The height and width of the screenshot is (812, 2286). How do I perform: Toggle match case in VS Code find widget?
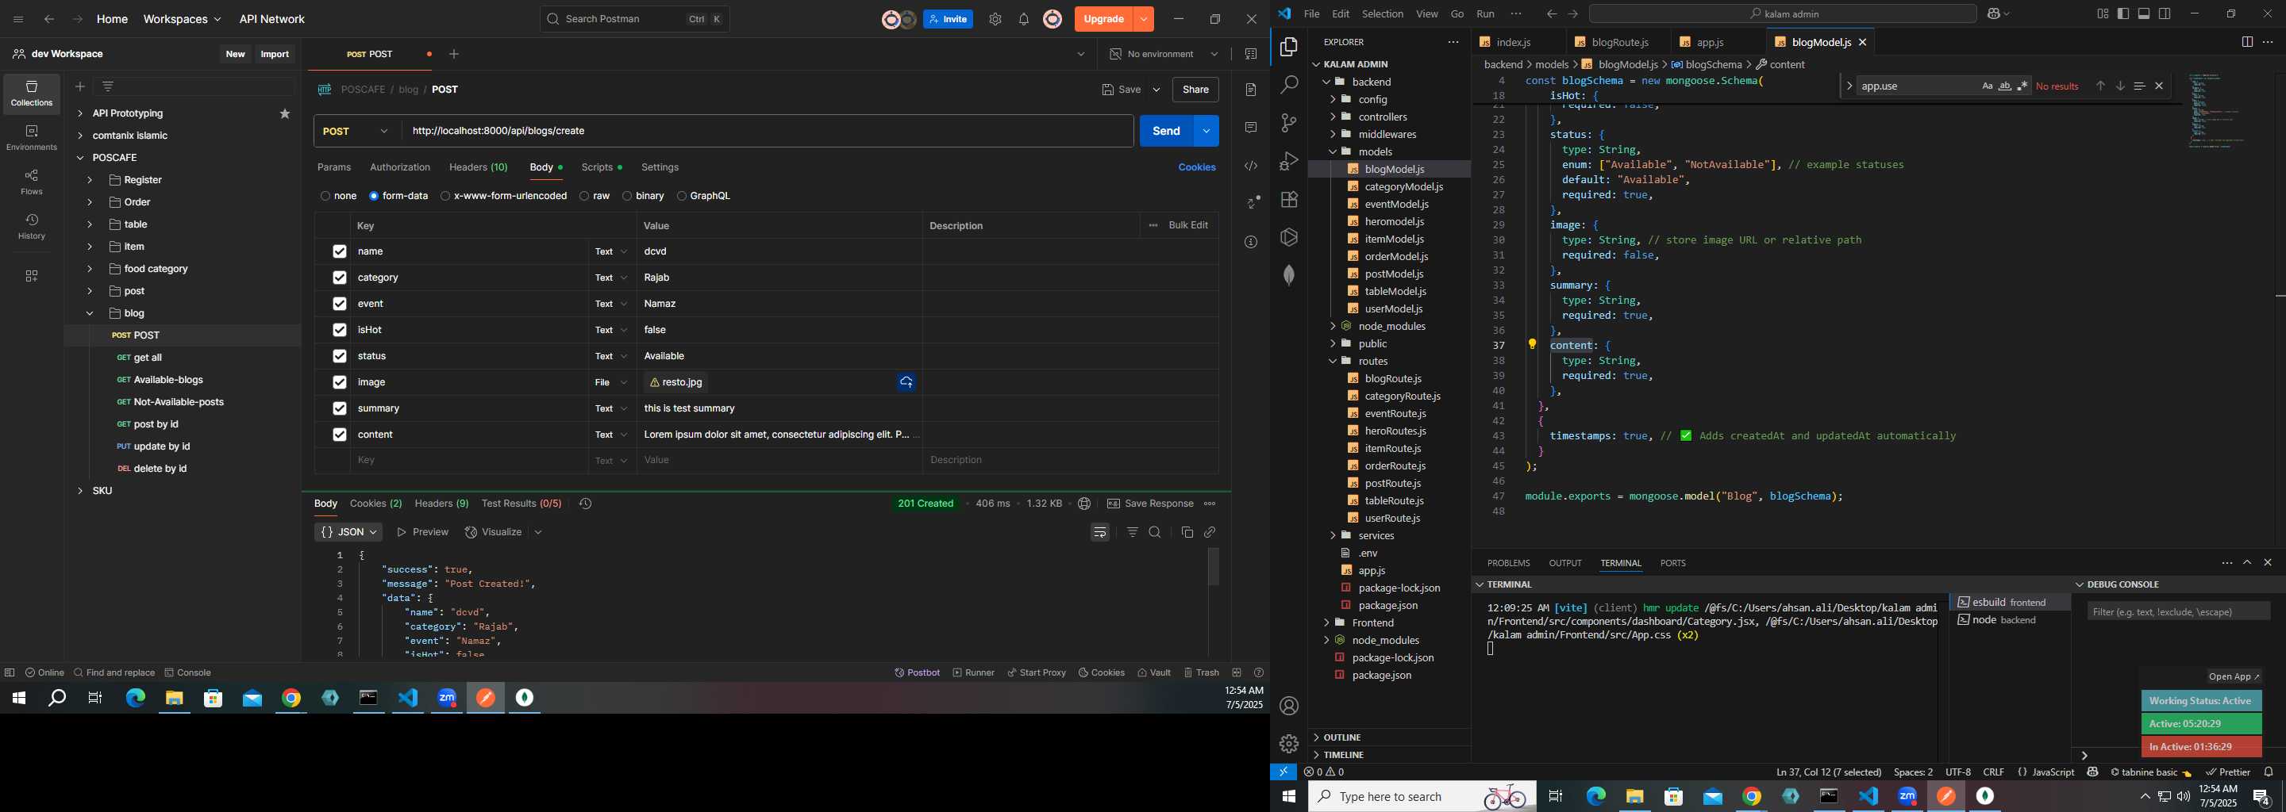pos(1987,86)
